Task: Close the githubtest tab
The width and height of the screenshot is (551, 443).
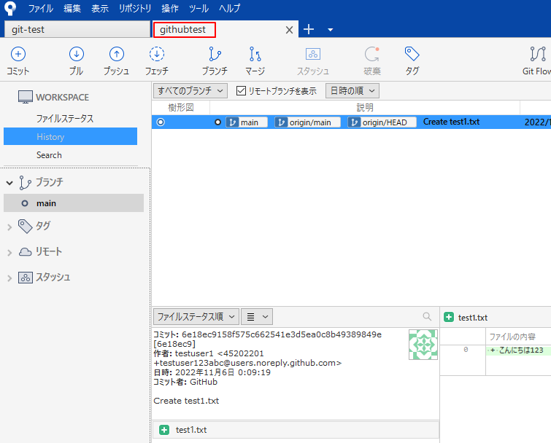Action: point(289,30)
